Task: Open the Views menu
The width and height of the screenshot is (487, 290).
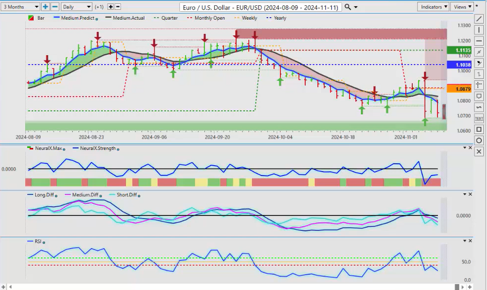Action: (x=462, y=7)
